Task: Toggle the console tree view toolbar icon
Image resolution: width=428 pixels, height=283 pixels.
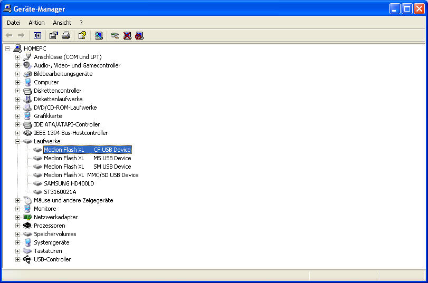Action: coord(37,35)
